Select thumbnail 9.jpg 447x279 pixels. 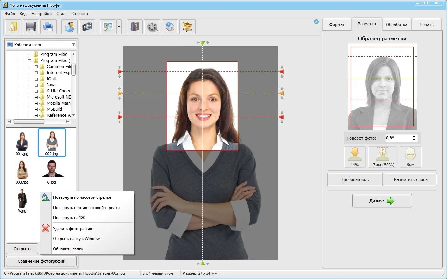pos(22,200)
